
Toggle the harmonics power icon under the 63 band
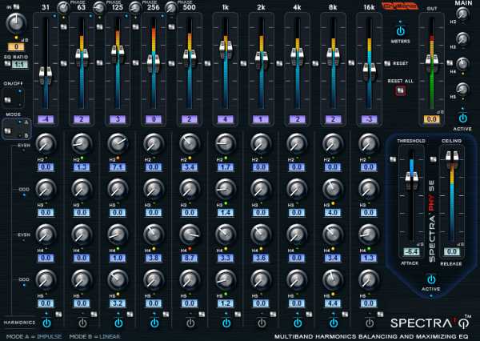click(x=82, y=323)
